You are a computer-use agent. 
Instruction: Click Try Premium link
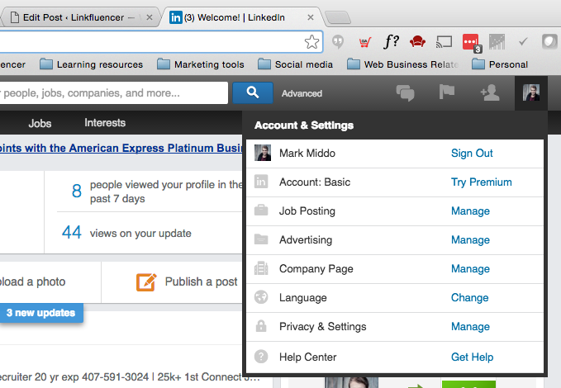(x=481, y=182)
